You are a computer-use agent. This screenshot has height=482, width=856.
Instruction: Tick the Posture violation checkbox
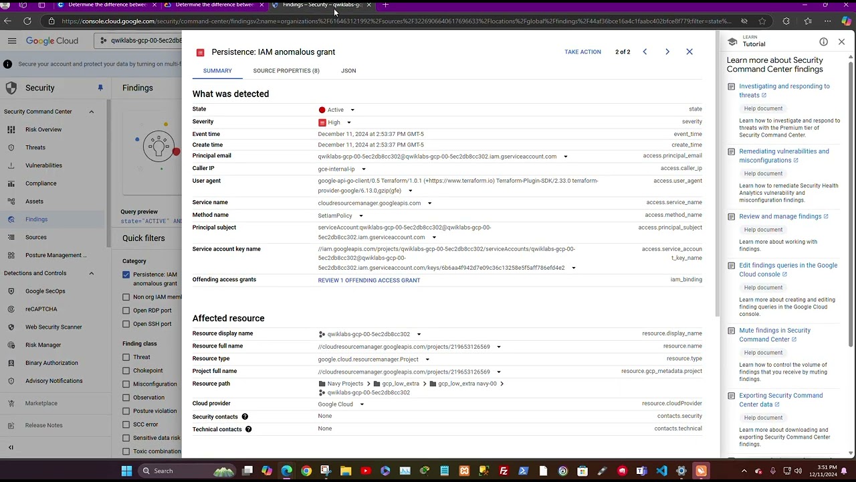pyautogui.click(x=126, y=411)
